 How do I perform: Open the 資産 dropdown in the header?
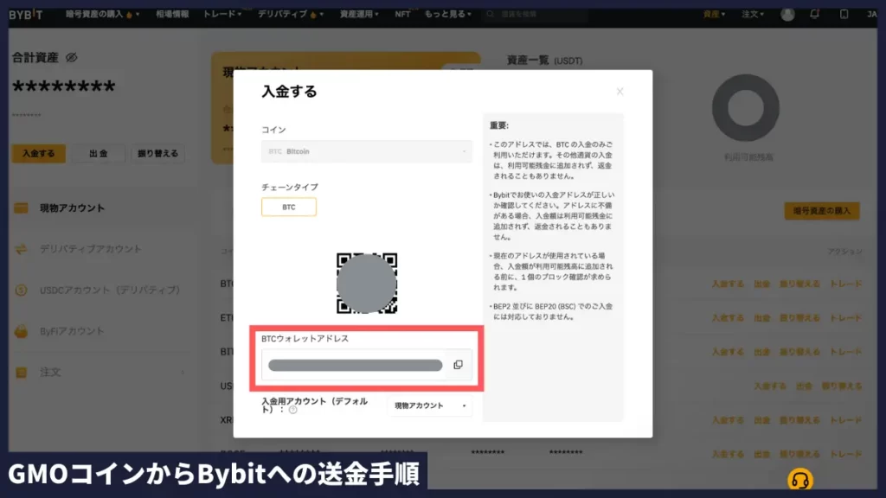714,14
